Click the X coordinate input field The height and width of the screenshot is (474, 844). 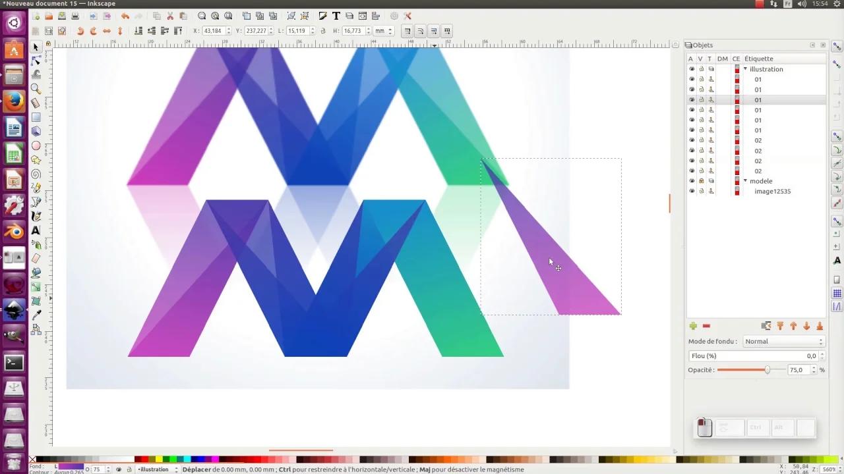coord(214,30)
